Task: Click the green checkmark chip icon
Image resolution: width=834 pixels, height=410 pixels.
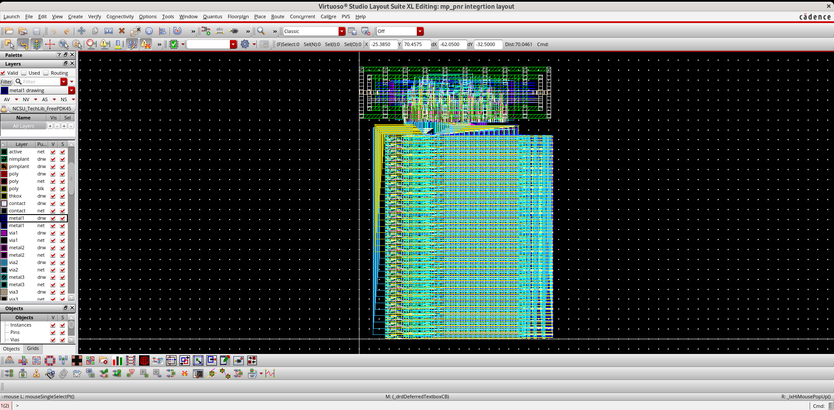Action: click(x=174, y=44)
